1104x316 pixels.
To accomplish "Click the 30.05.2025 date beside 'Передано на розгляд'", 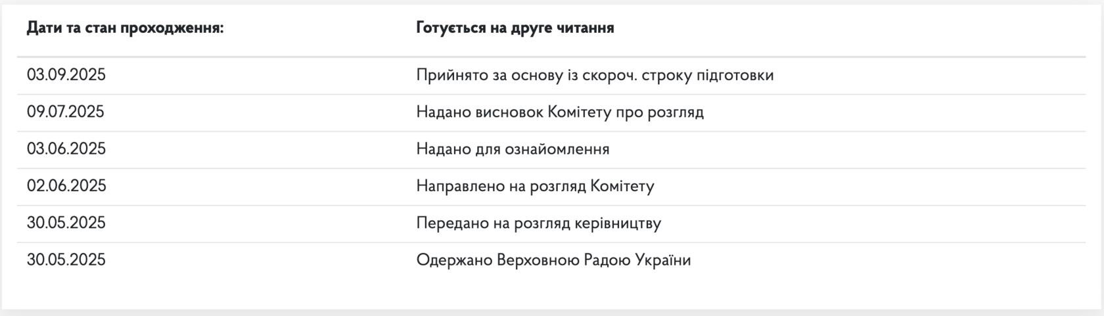I will 66,223.
